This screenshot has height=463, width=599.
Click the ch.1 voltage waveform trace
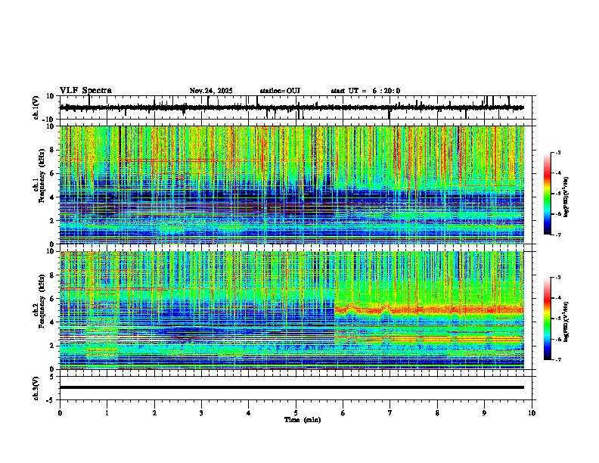coord(291,107)
